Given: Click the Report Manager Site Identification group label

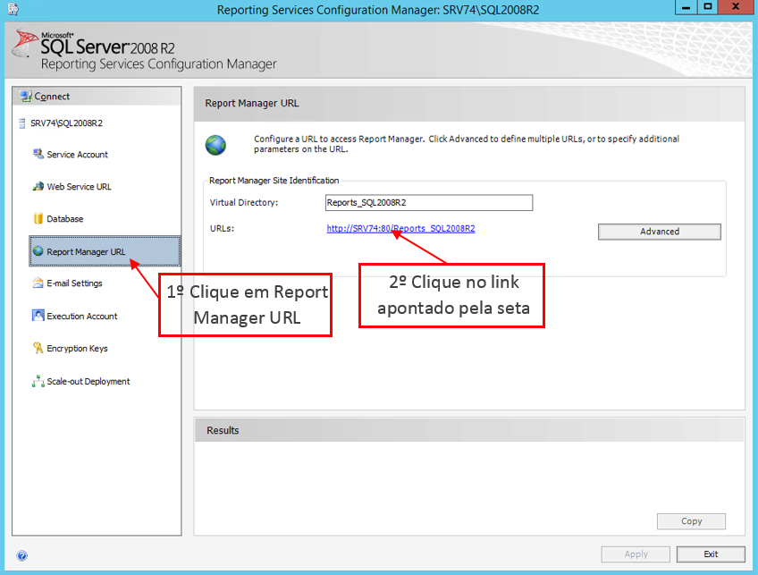Looking at the screenshot, I should [x=274, y=181].
